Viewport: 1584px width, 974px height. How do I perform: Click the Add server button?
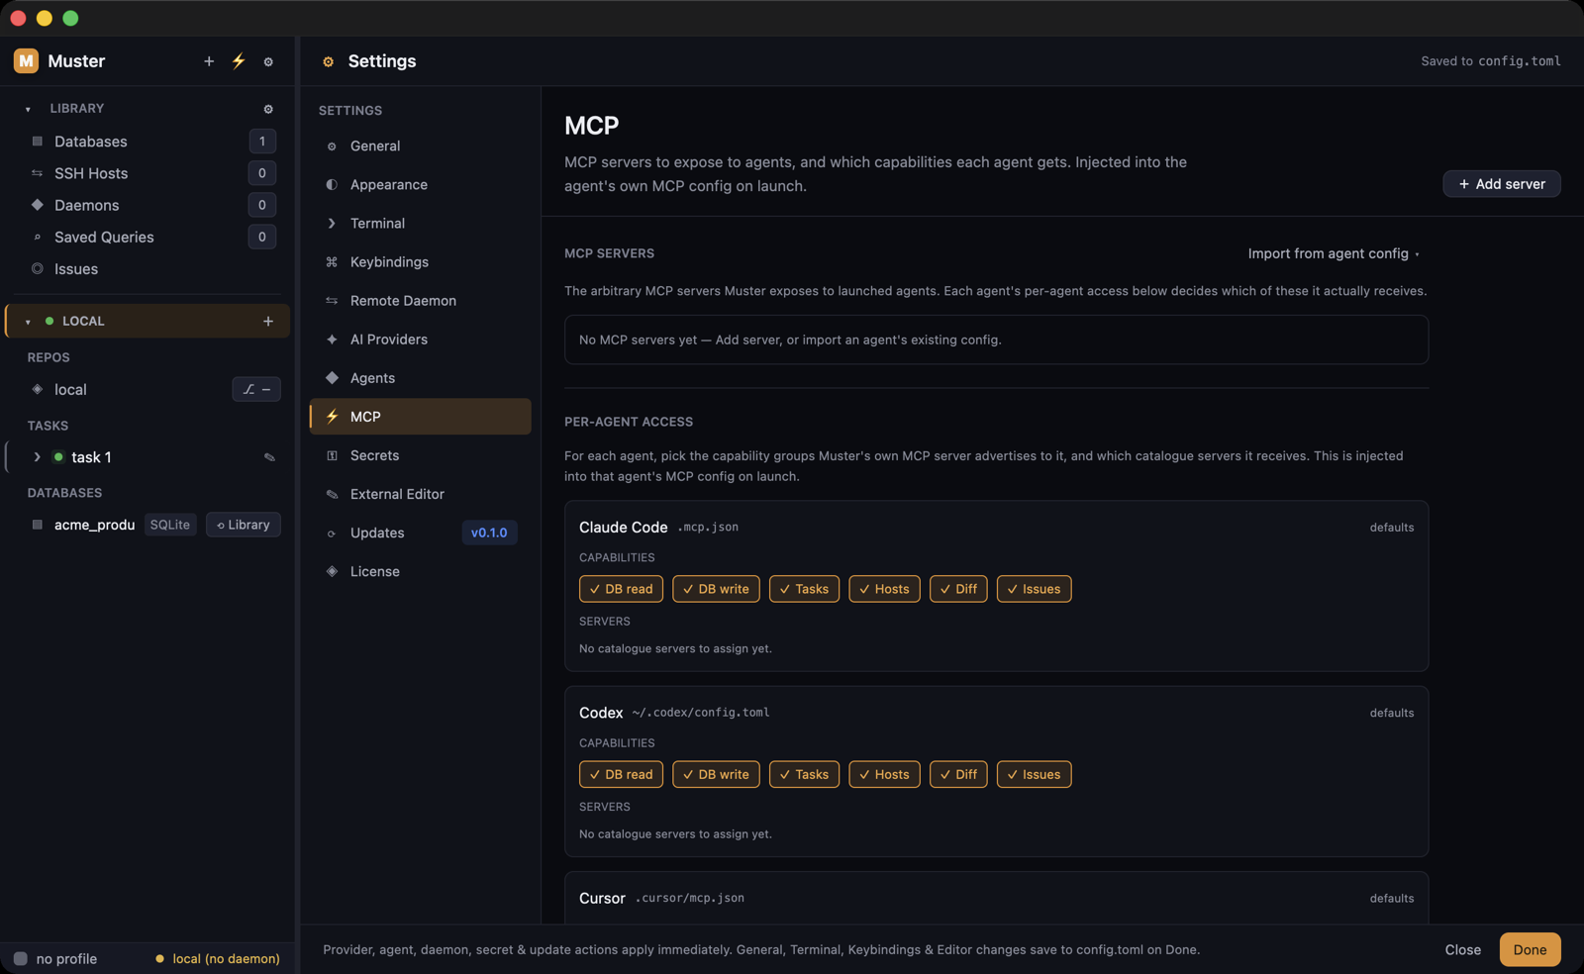1501,184
